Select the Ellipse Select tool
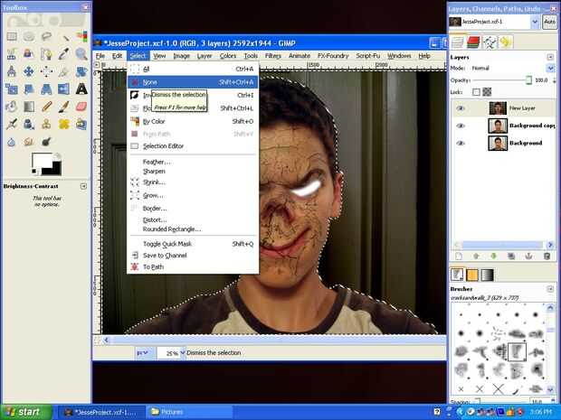561x420 pixels. click(29, 36)
